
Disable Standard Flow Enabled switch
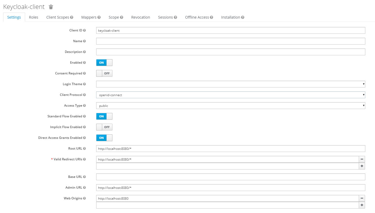[104, 116]
